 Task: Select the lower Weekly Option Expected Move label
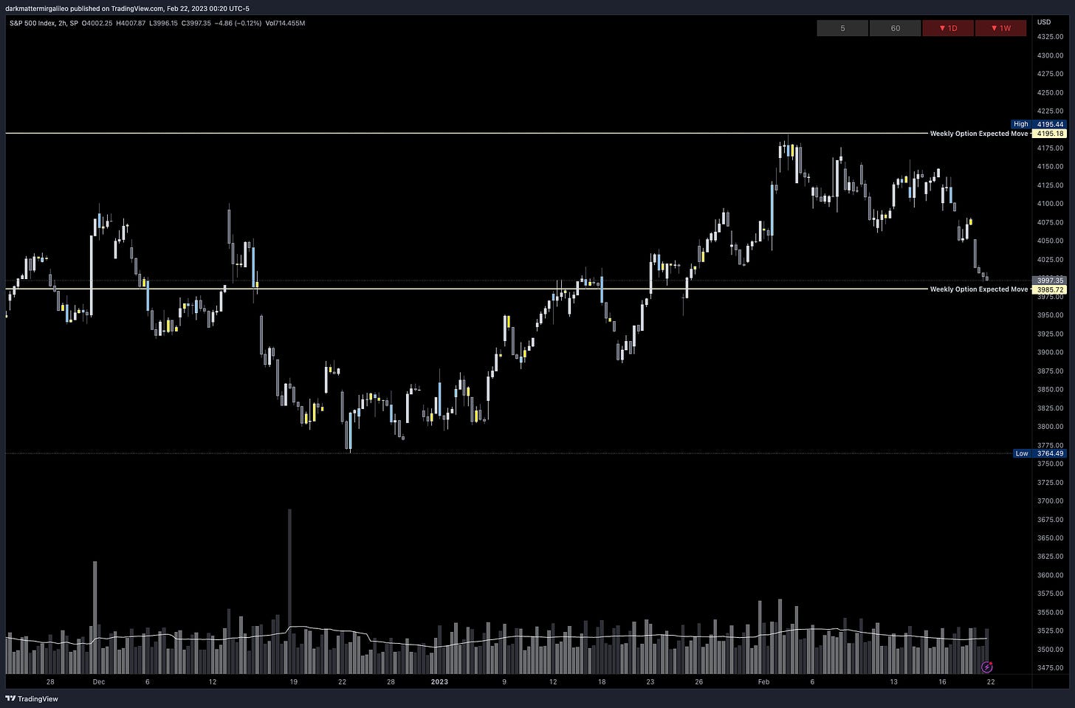pos(978,289)
